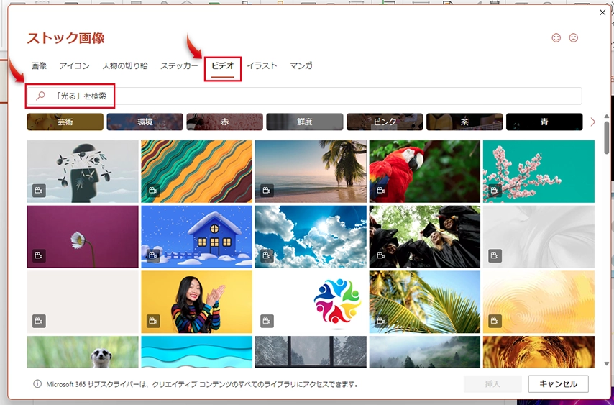This screenshot has width=614, height=405.
Task: Close the ストック画像 dialog
Action: click(602, 12)
